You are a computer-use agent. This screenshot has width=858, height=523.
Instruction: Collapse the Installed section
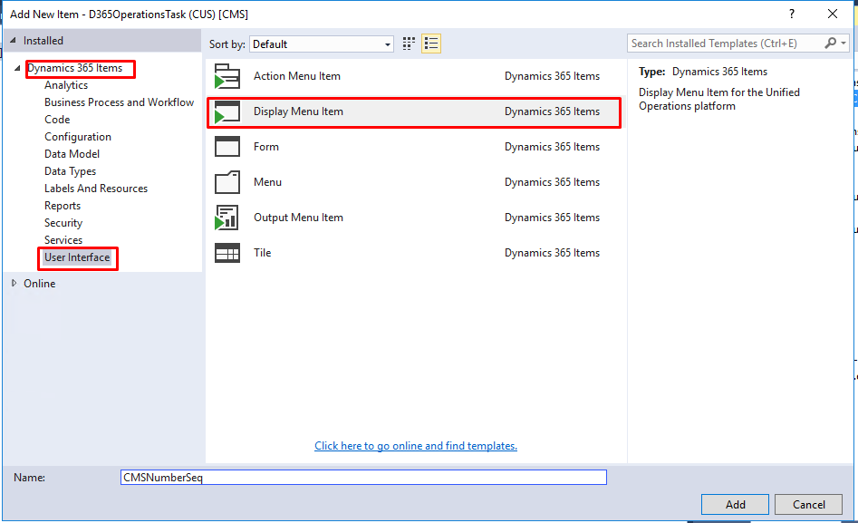[x=13, y=41]
